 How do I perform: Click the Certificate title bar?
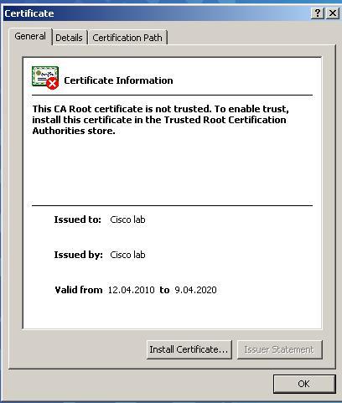[157, 13]
